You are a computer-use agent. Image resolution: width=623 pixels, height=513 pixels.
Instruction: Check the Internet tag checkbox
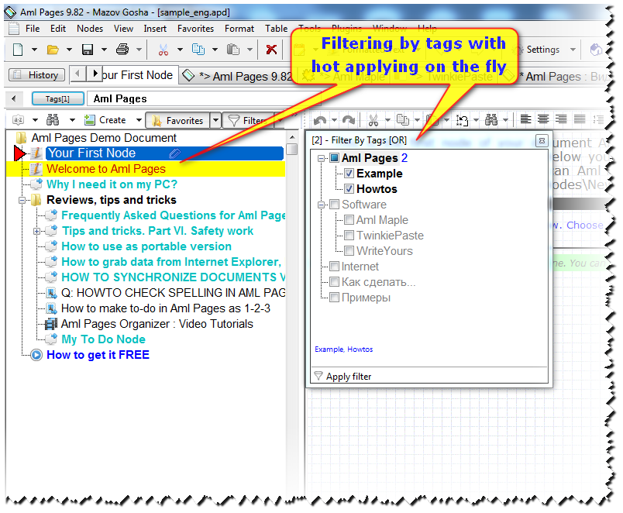click(335, 267)
